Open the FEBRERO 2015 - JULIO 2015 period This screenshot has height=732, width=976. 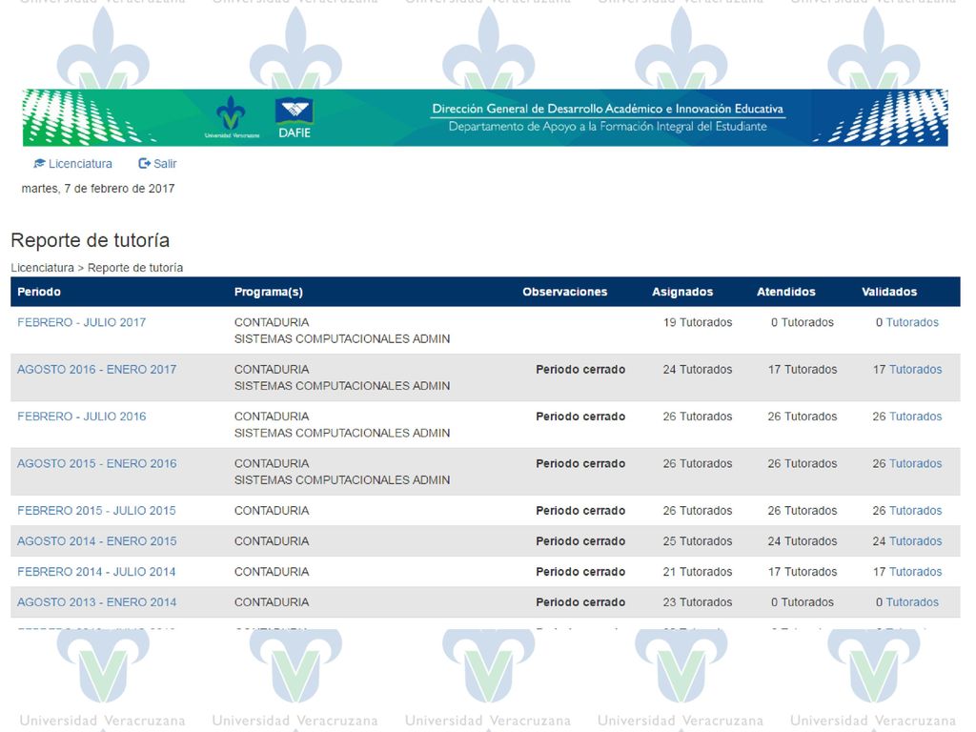point(96,511)
